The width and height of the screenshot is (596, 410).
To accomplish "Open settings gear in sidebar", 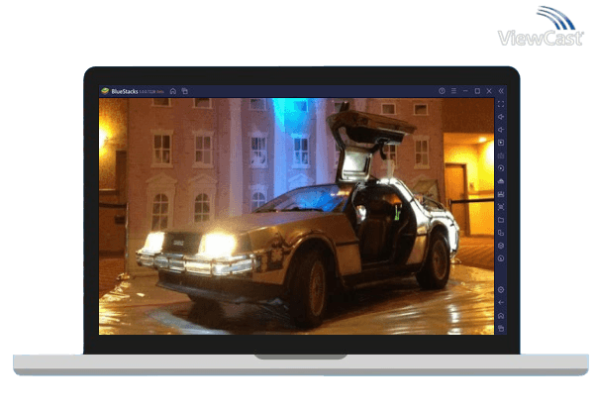I will (501, 290).
